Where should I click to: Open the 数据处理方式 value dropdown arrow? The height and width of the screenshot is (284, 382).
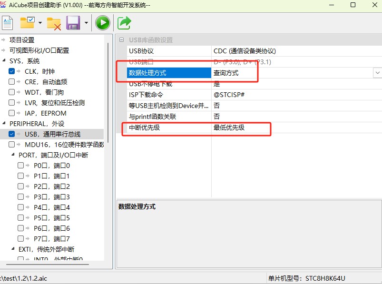pyautogui.click(x=377, y=73)
